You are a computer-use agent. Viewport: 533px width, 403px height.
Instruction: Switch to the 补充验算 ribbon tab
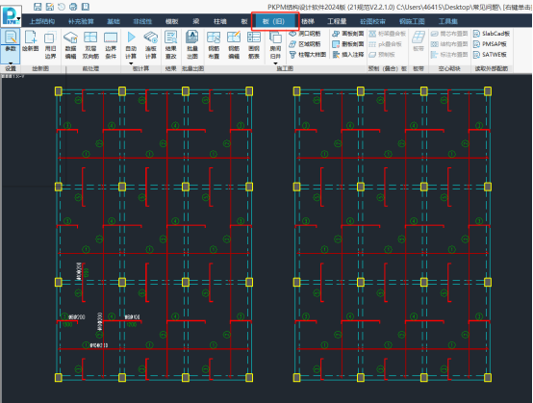[x=81, y=21]
